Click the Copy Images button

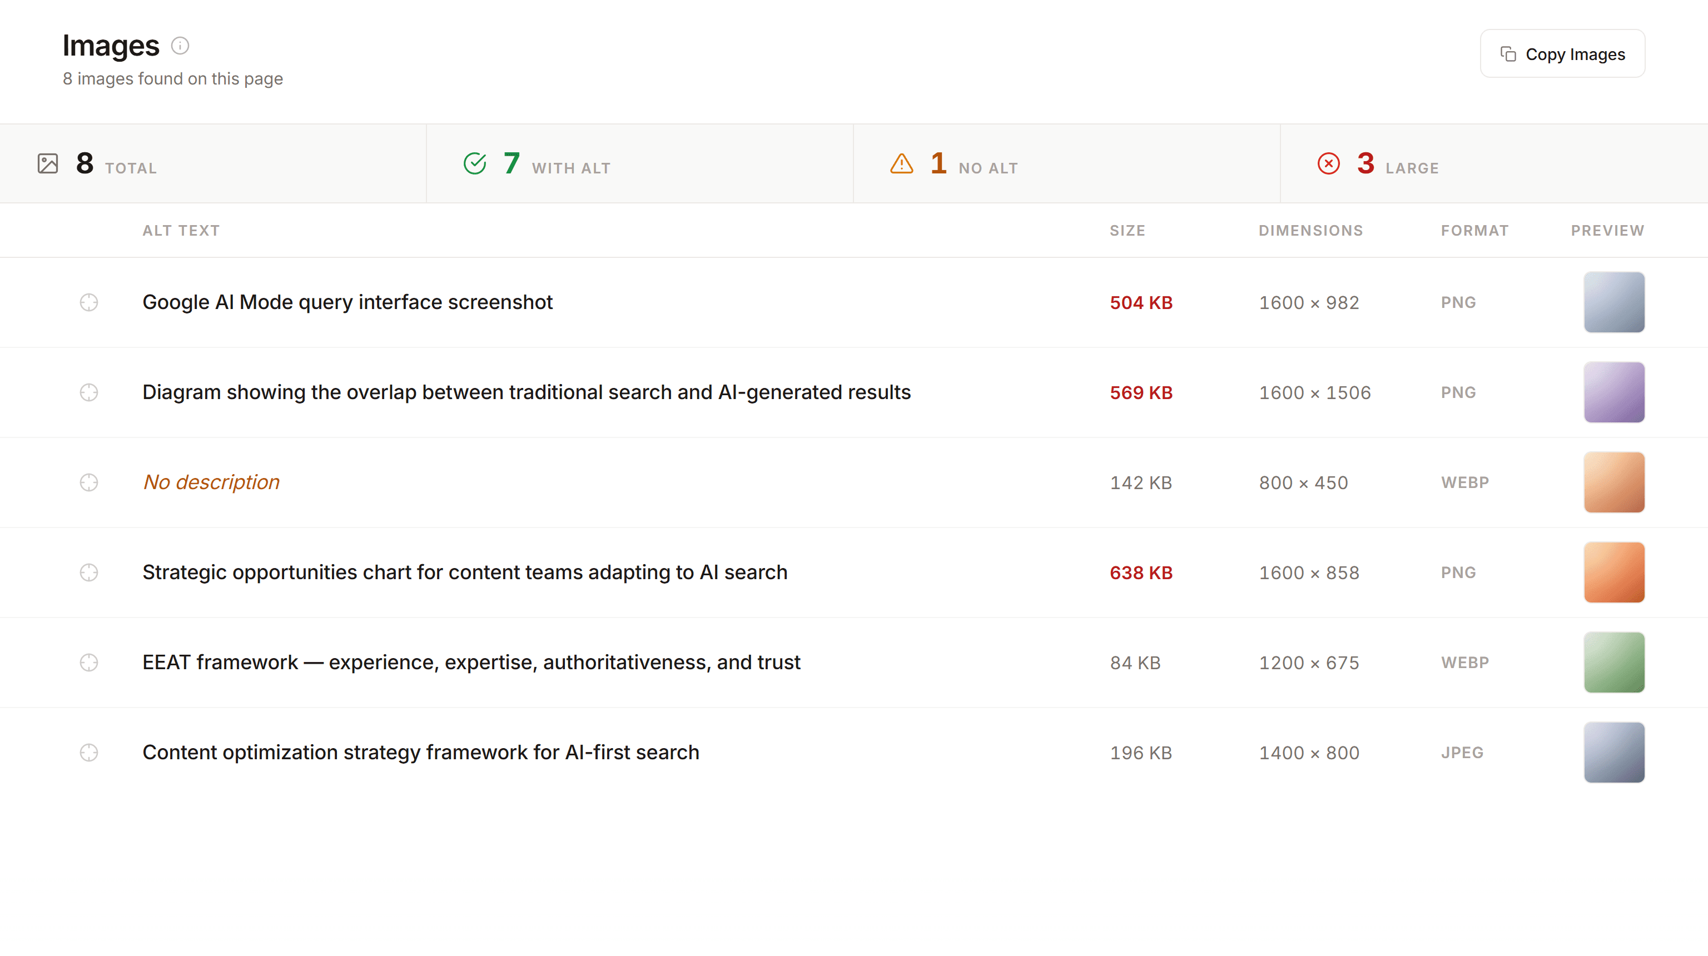click(x=1562, y=54)
